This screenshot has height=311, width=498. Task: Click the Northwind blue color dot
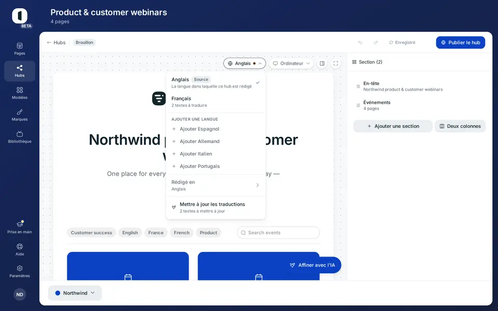pos(58,293)
